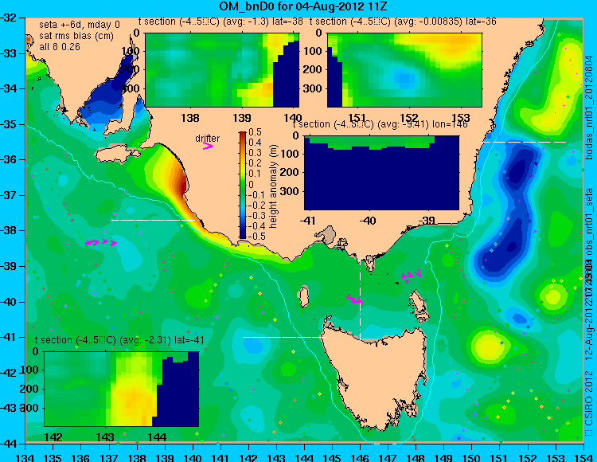Click King Island in western Bass Strait
The image size is (597, 462).
303,296
